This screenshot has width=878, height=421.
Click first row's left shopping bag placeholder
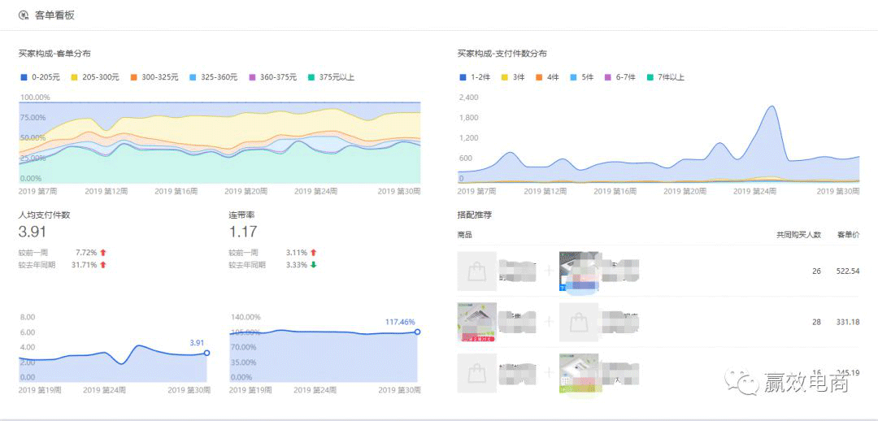pos(477,271)
